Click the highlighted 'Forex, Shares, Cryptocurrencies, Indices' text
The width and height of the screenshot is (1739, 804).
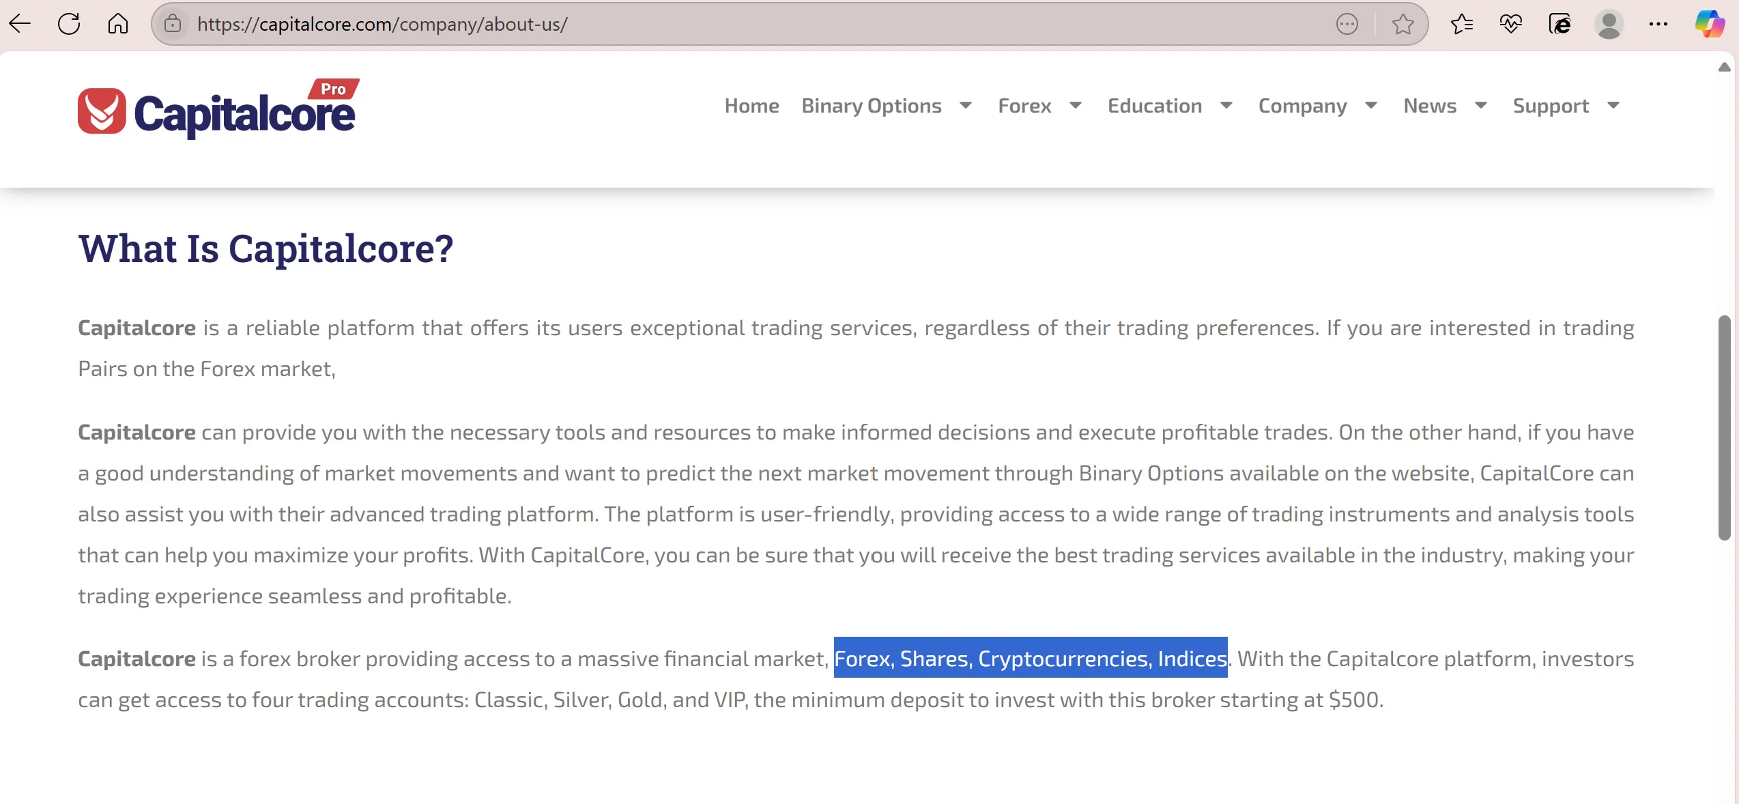click(x=1031, y=659)
